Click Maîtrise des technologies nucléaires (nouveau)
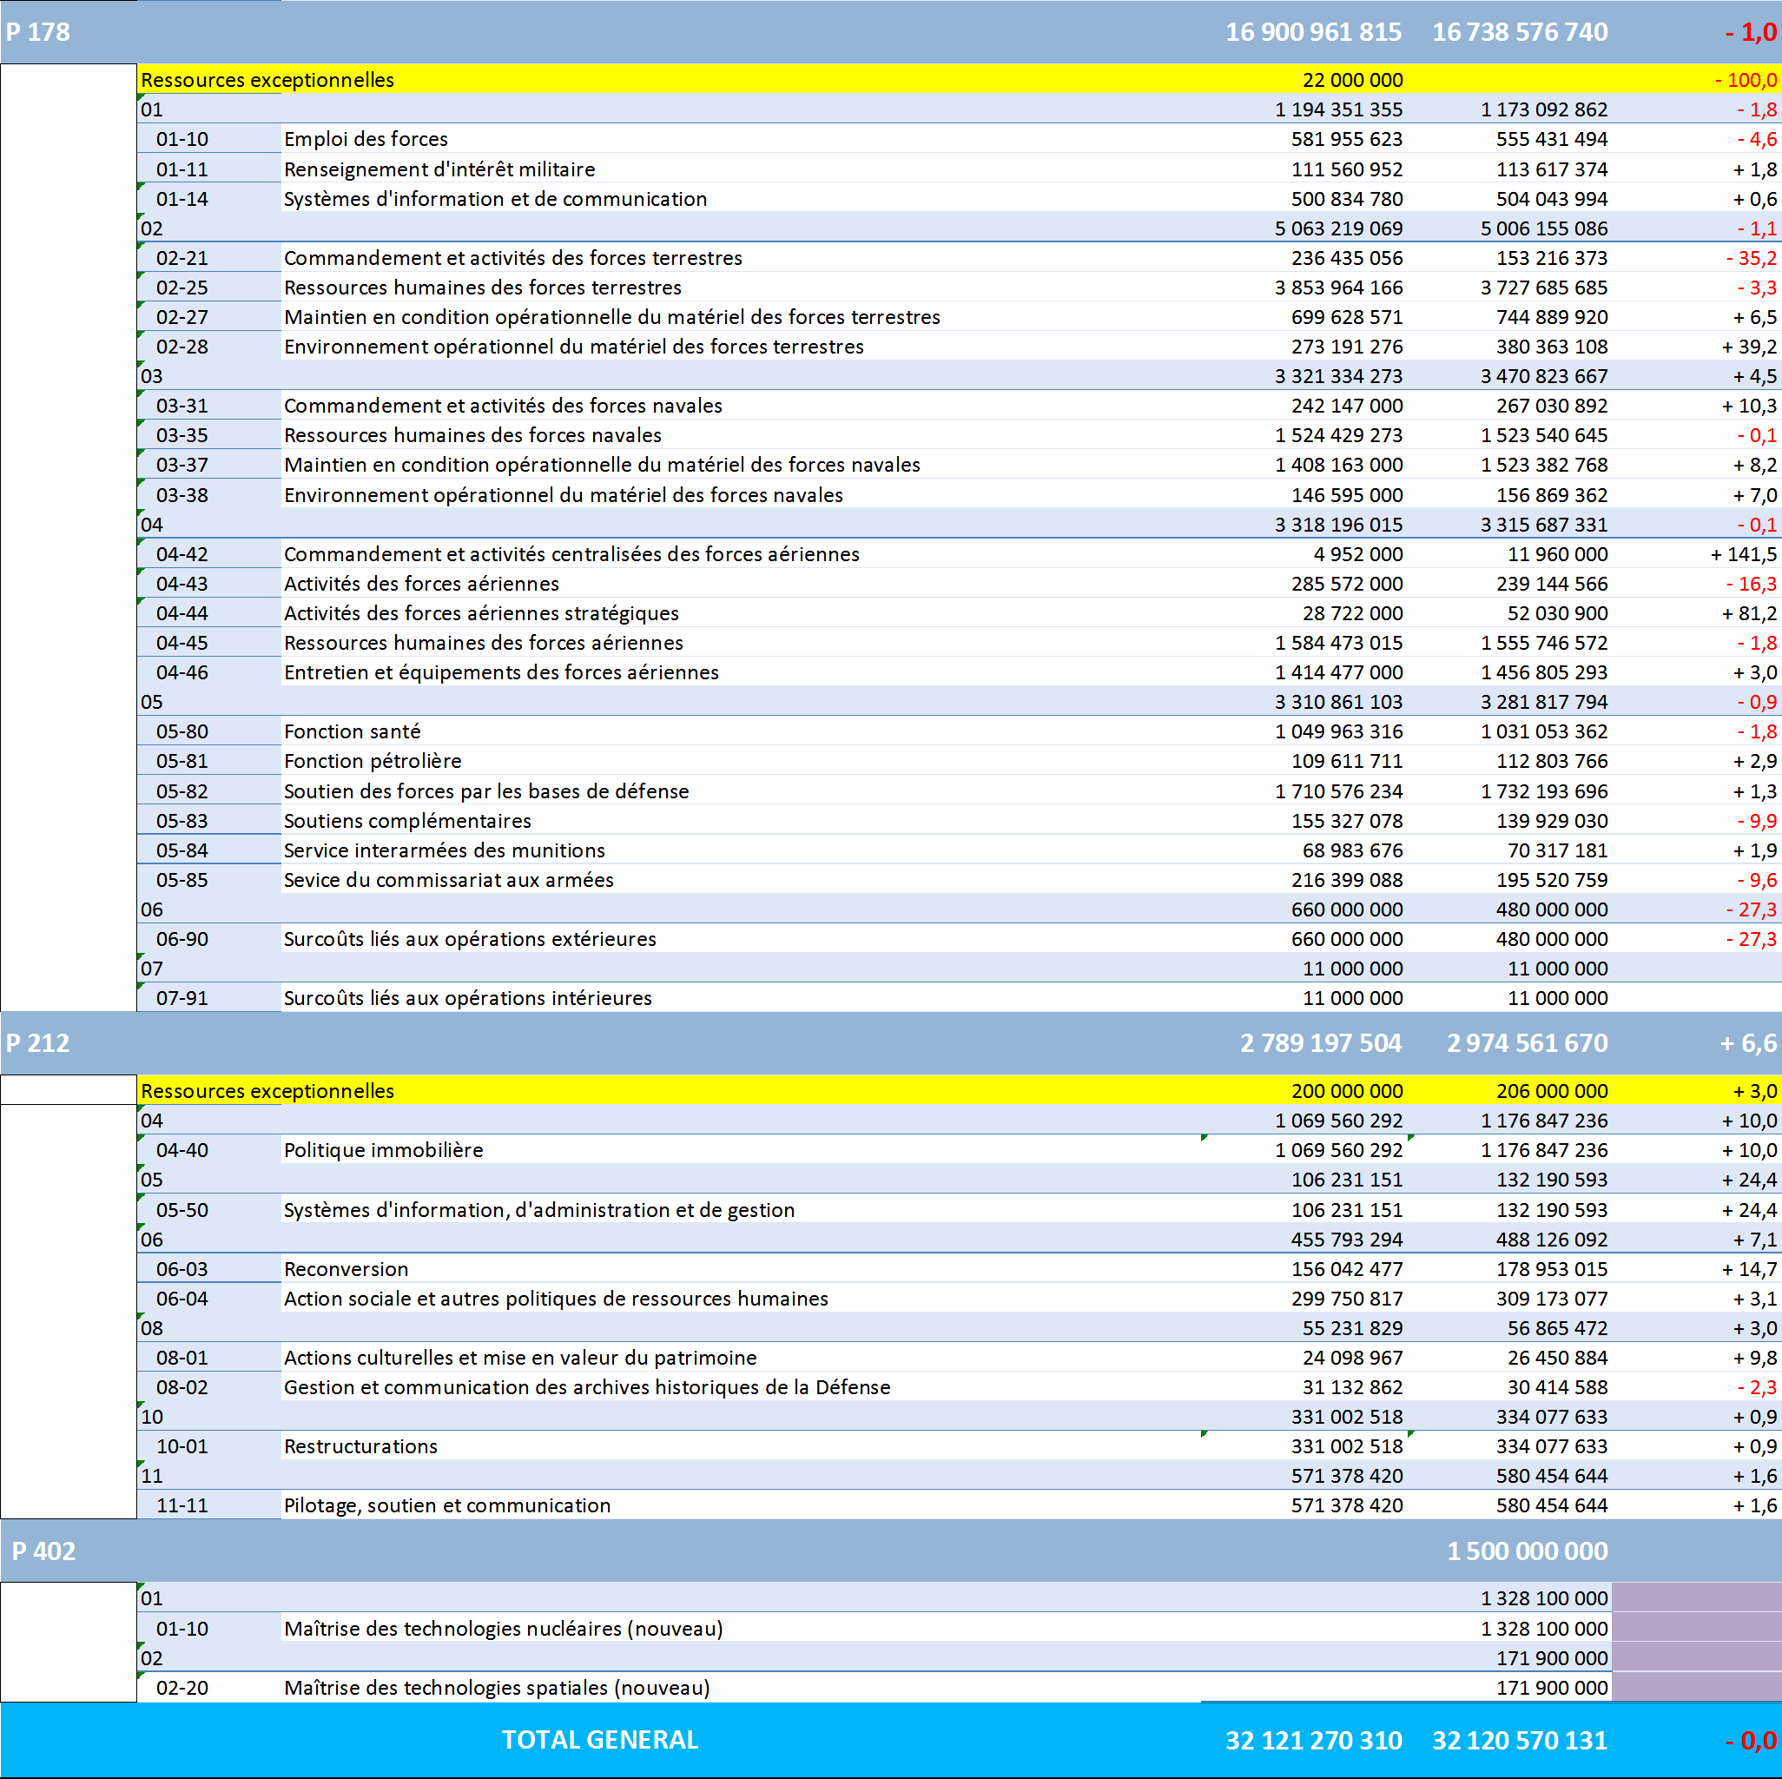 [x=503, y=1629]
